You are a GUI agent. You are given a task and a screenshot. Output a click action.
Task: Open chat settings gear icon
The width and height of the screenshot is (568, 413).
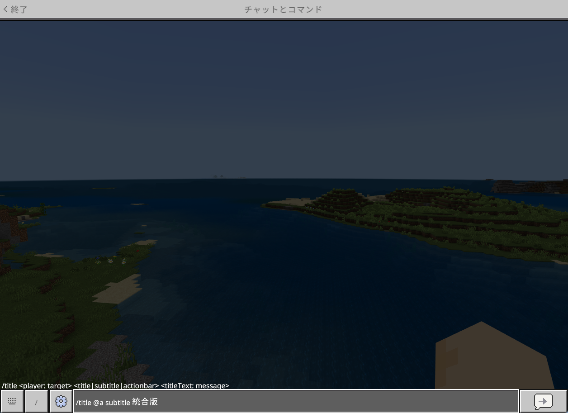61,401
